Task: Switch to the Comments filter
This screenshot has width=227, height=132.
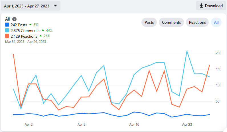Action: (171, 22)
